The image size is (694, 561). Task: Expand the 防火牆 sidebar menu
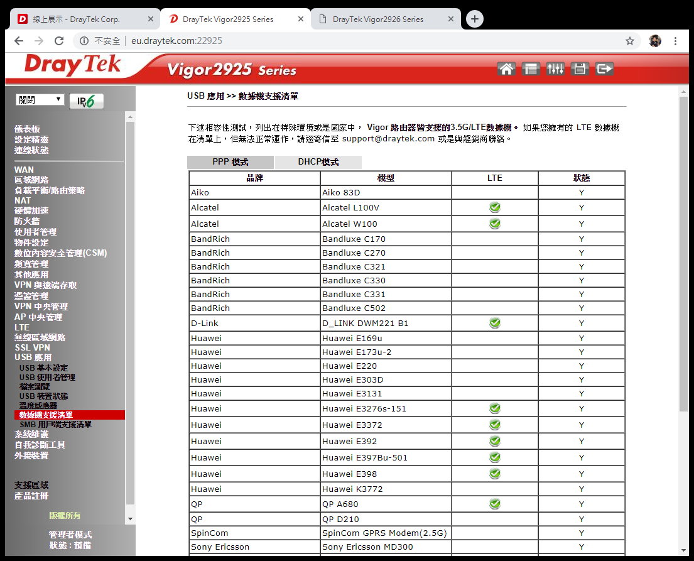(x=26, y=221)
